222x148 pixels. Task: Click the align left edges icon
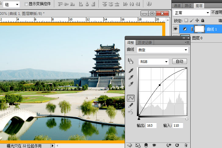click(x=81, y=4)
